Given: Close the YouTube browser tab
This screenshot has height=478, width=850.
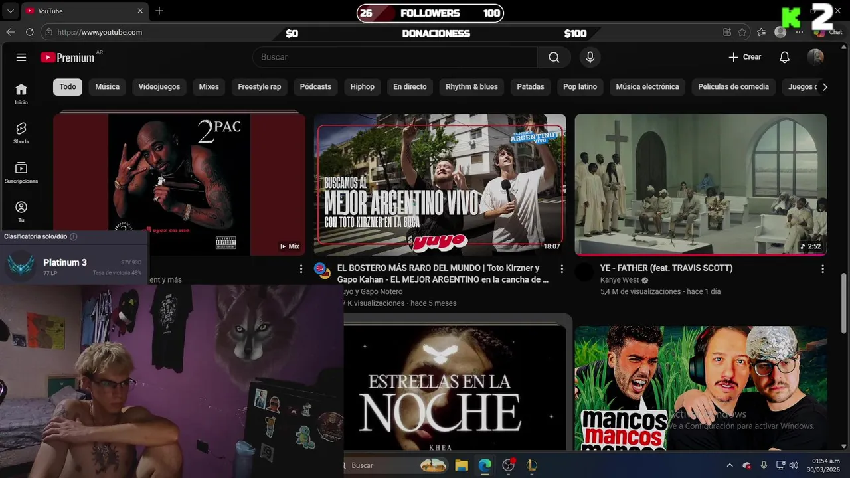Looking at the screenshot, I should (140, 11).
